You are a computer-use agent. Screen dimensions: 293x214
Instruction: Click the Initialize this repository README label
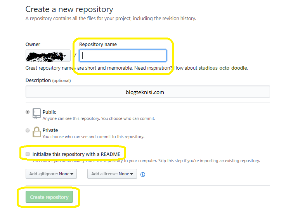(76, 154)
